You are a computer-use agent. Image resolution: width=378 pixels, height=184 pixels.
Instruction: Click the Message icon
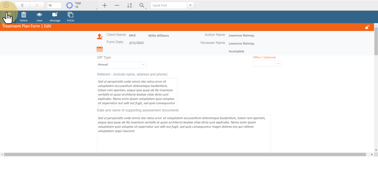click(x=55, y=15)
